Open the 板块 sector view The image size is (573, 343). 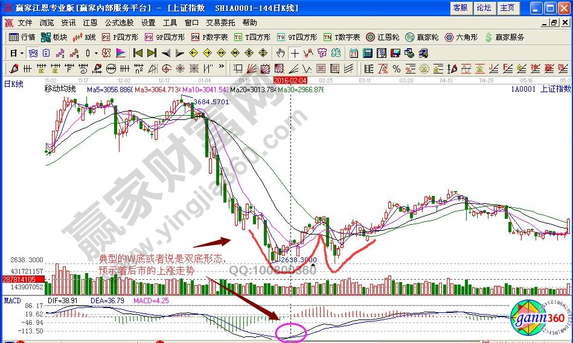pos(54,37)
